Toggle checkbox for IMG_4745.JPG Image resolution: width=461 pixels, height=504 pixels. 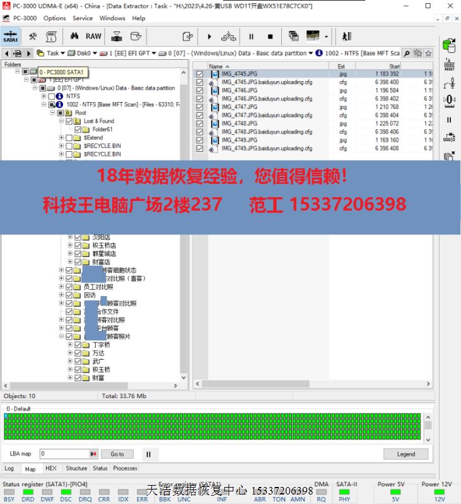click(x=200, y=74)
